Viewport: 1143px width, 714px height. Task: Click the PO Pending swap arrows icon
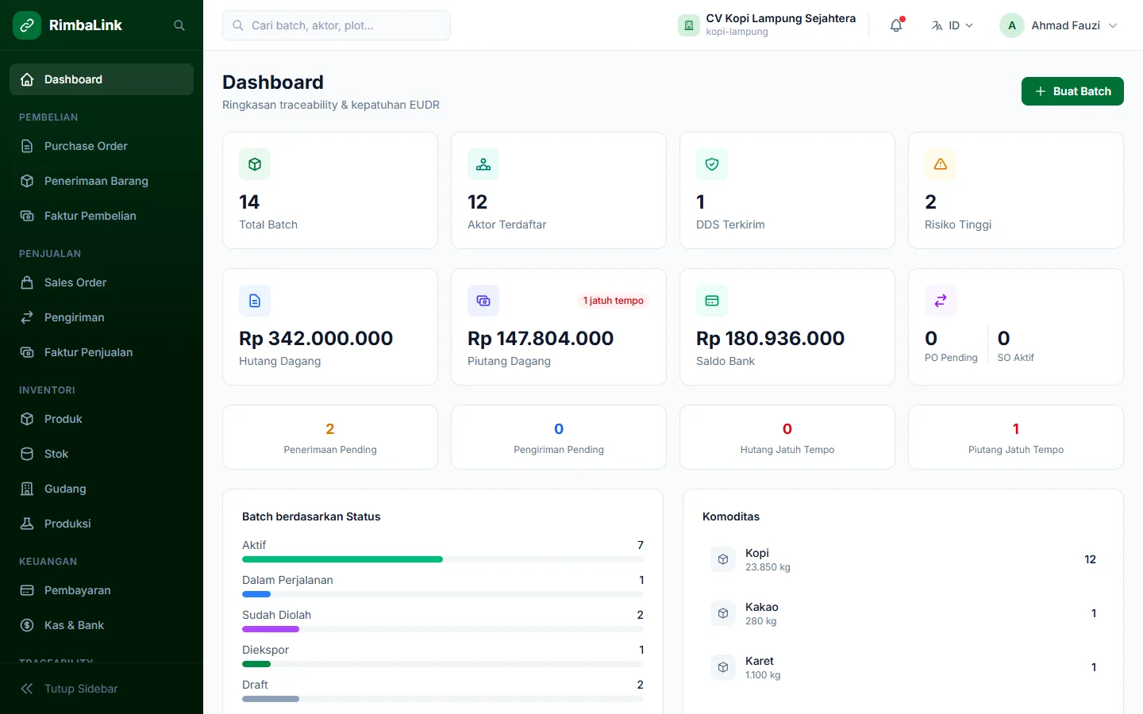tap(941, 301)
